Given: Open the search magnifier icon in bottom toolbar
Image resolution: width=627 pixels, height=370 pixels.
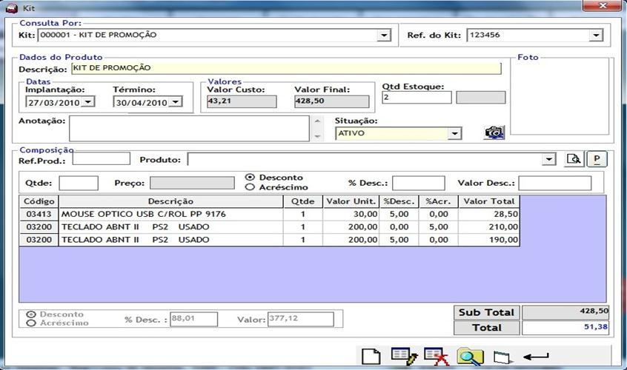Looking at the screenshot, I should (470, 356).
